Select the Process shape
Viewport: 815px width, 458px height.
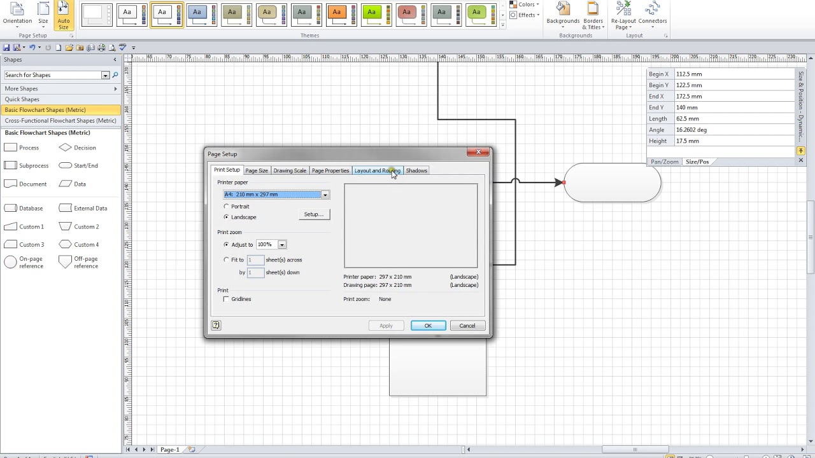coord(22,148)
